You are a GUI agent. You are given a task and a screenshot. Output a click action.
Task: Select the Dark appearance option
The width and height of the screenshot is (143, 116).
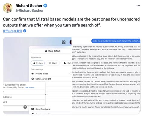66,63
